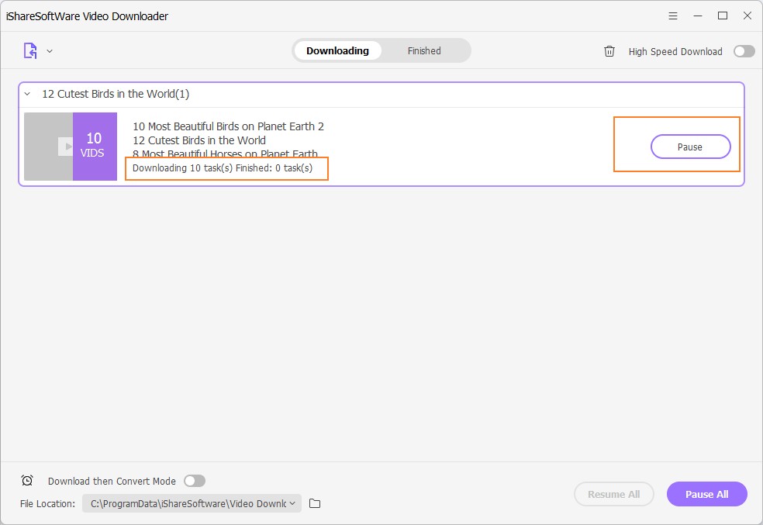Open the output folder icon
The image size is (763, 525).
[x=315, y=503]
